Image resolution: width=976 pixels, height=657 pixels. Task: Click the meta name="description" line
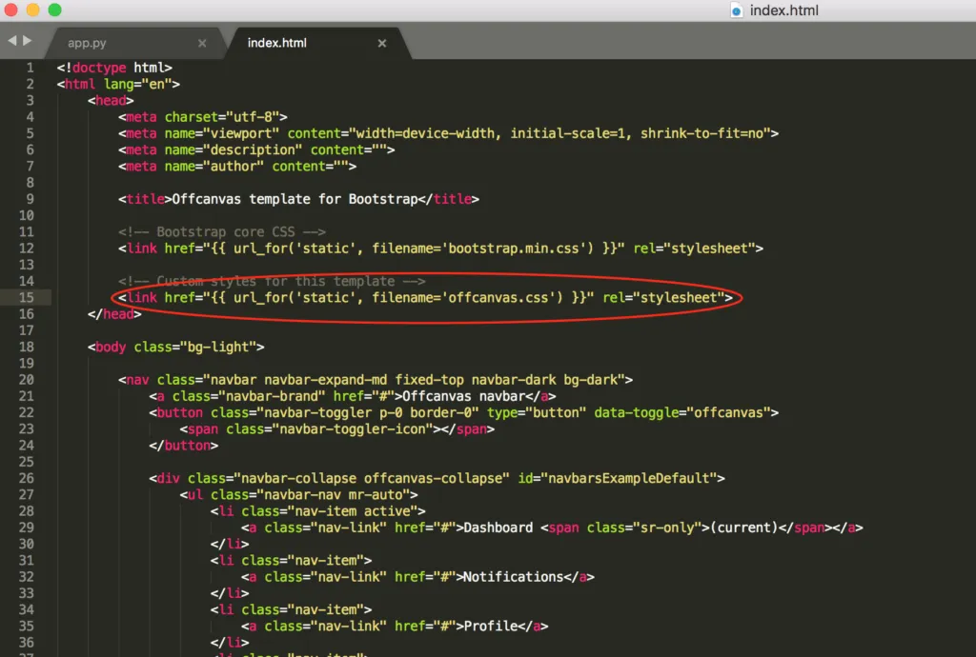(x=256, y=149)
